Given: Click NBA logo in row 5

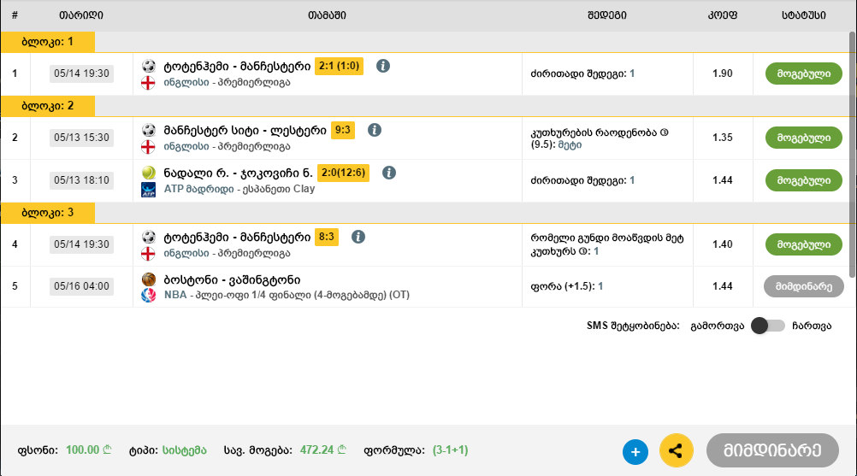Looking at the screenshot, I should [x=148, y=296].
